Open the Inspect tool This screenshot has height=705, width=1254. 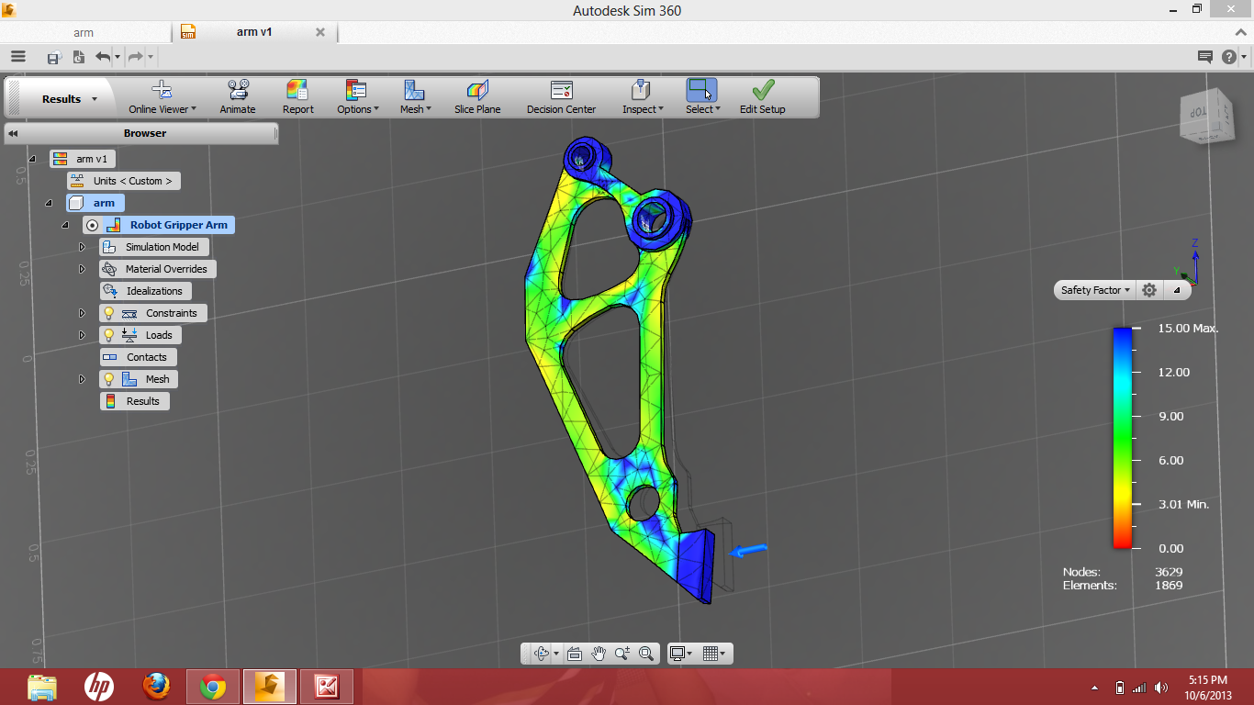click(x=642, y=97)
